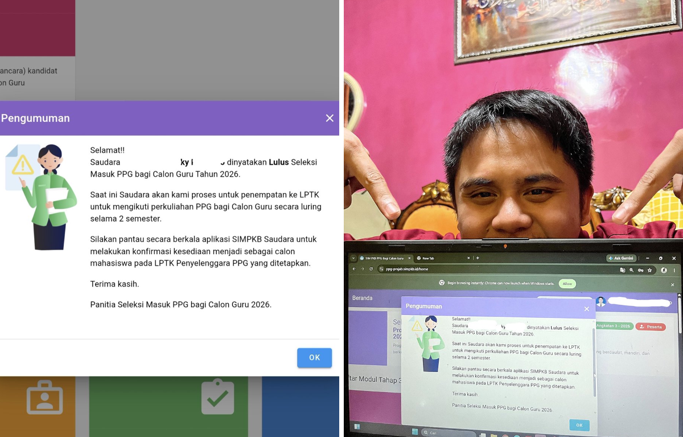683x437 pixels.
Task: Open Chrome's three-dot menu
Action: coord(673,270)
